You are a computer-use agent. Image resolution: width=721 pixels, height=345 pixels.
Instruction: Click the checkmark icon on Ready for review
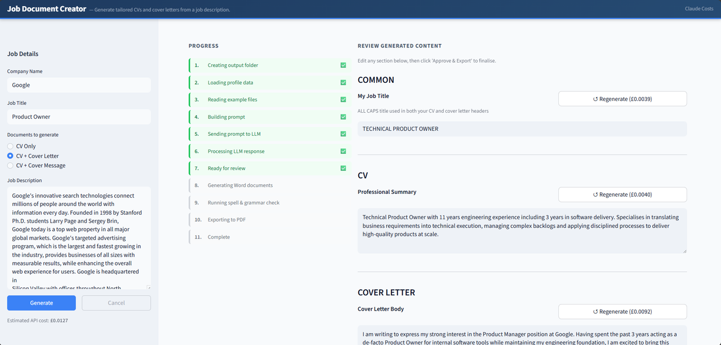click(x=342, y=168)
